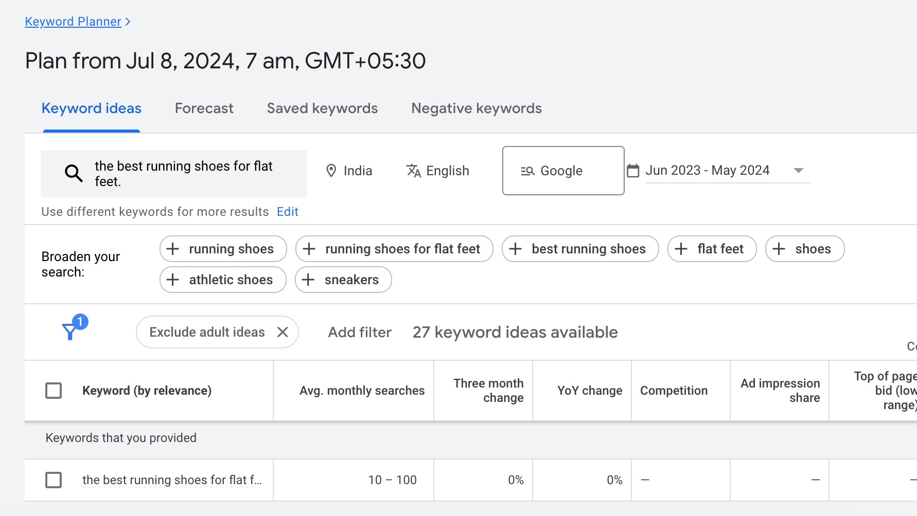Screen dimensions: 917x516
Task: Click plus icon on sneakers chip
Action: pos(308,280)
